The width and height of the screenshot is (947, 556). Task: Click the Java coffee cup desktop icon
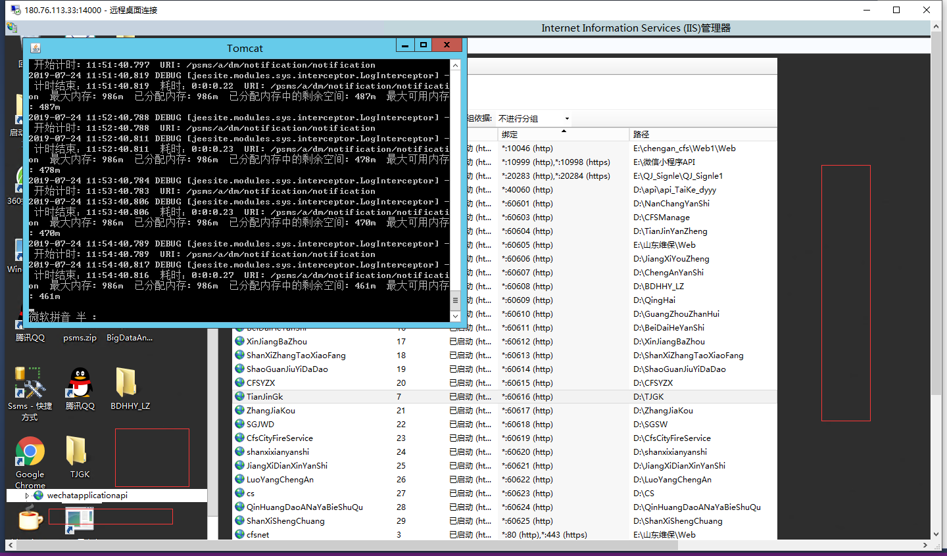point(30,519)
